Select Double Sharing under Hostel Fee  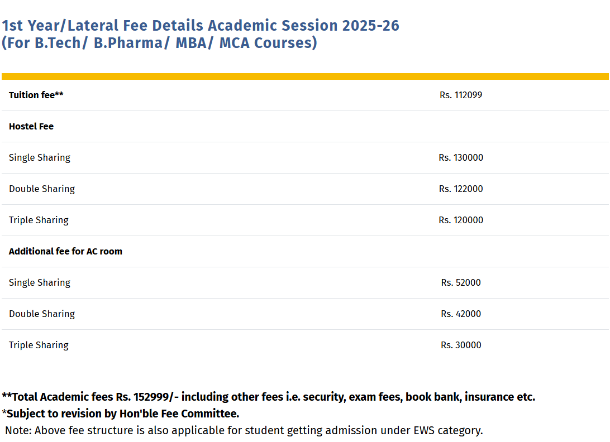(x=42, y=189)
